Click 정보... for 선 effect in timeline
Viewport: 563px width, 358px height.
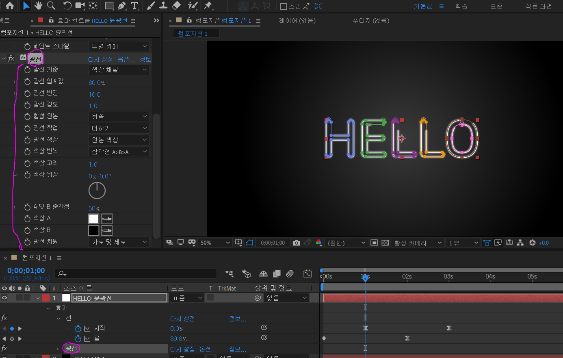(238, 319)
